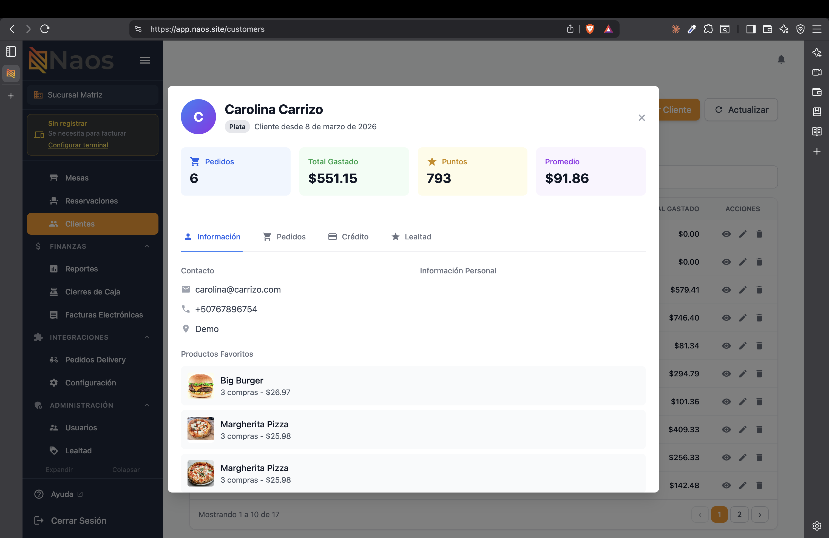Click browser back arrow
This screenshot has width=829, height=538.
(13, 29)
